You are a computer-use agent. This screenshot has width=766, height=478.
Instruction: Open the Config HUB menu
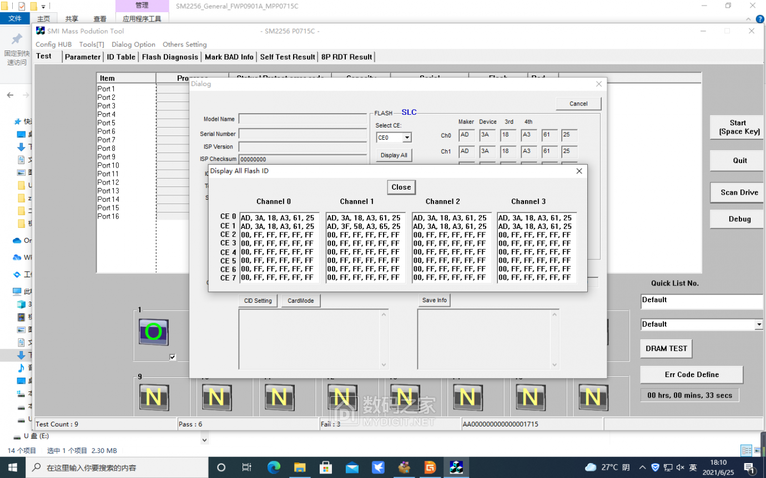(x=53, y=44)
